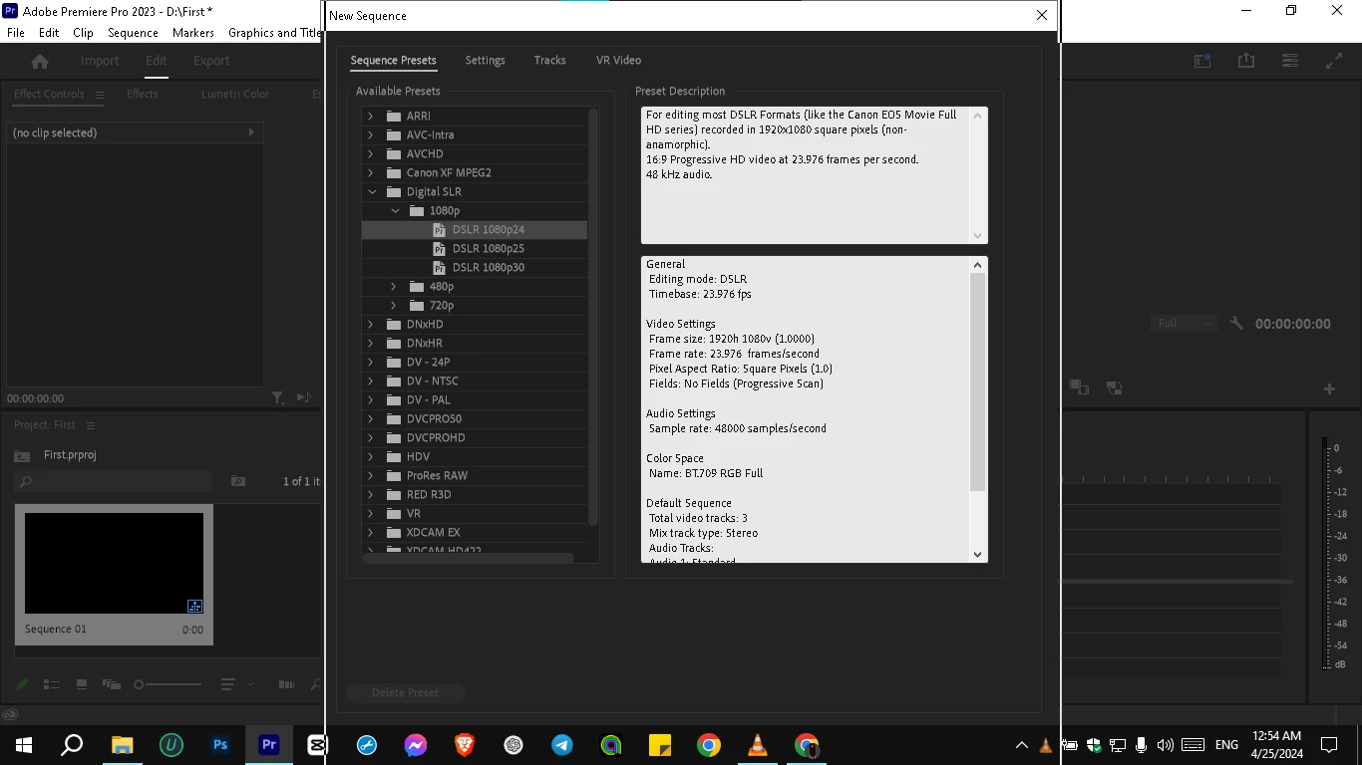
Task: Close the New Sequence dialog
Action: click(1042, 16)
